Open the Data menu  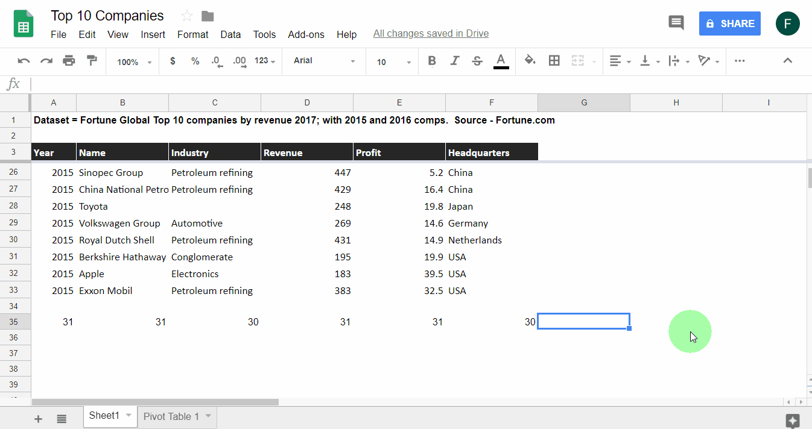tap(230, 34)
